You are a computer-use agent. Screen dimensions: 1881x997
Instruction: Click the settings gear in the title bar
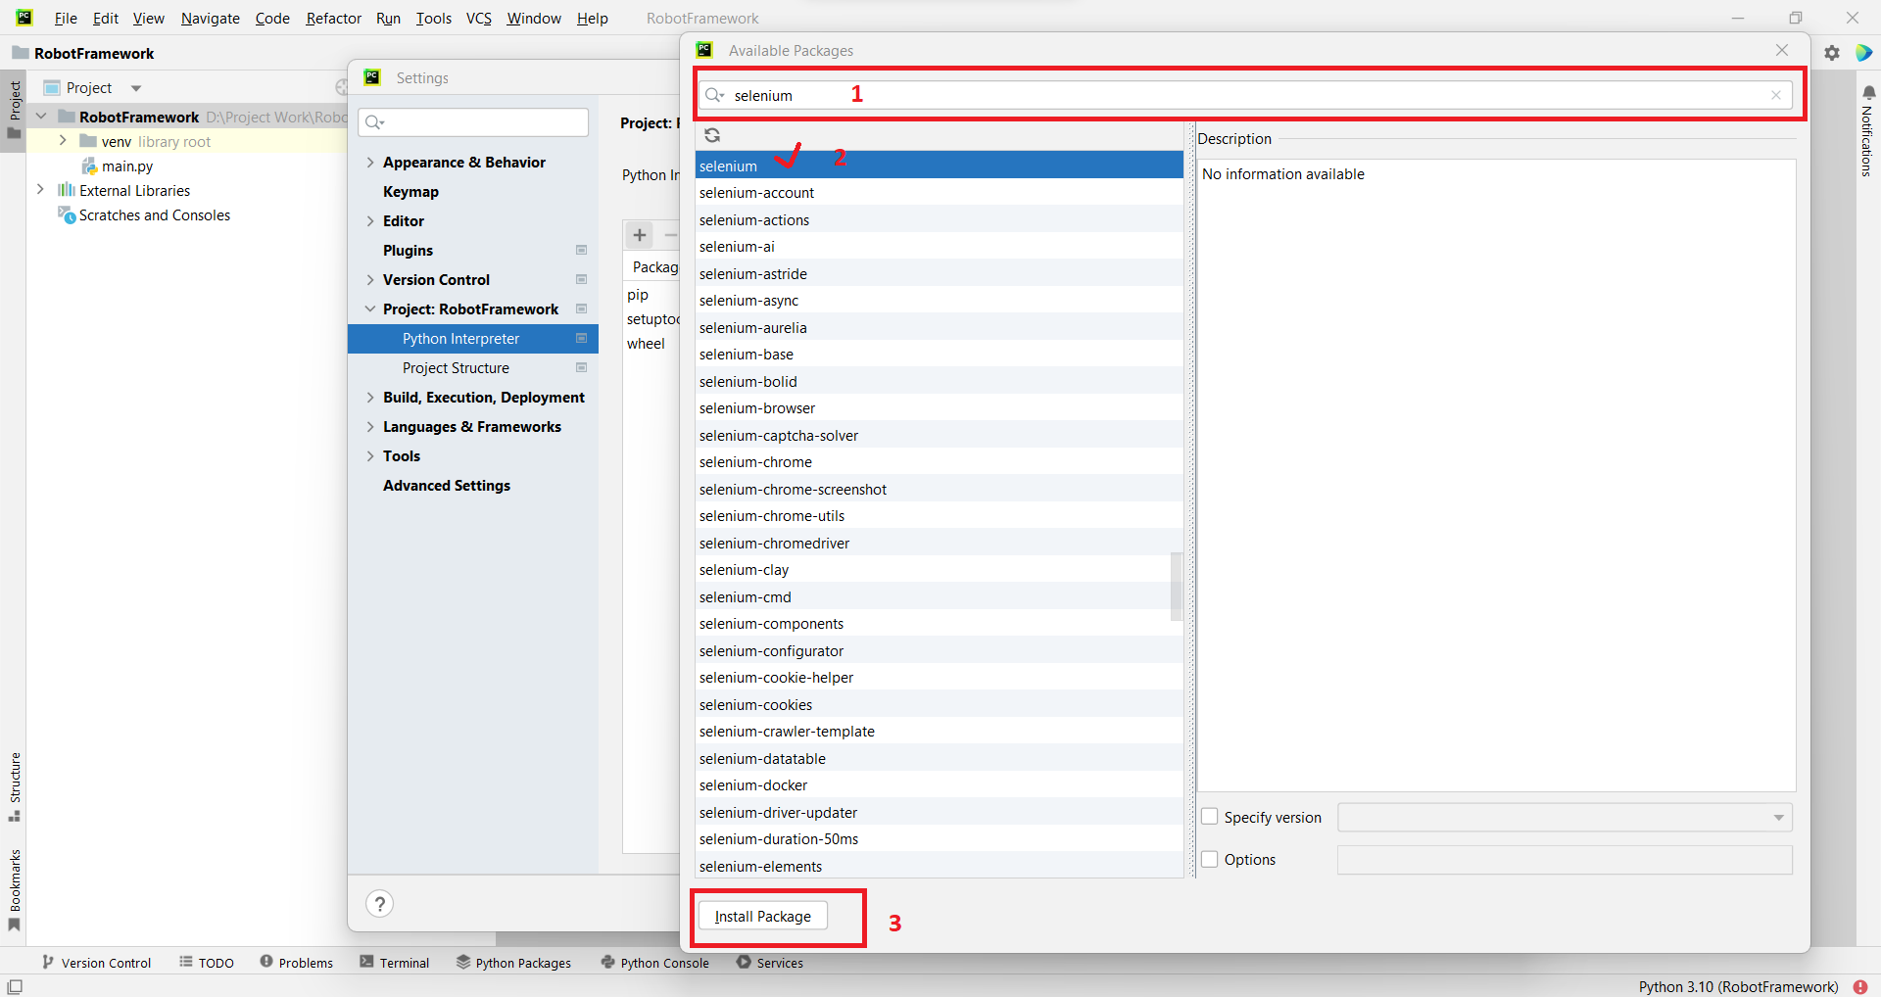1831,53
